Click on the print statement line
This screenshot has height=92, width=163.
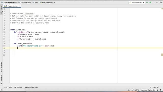[36, 46]
